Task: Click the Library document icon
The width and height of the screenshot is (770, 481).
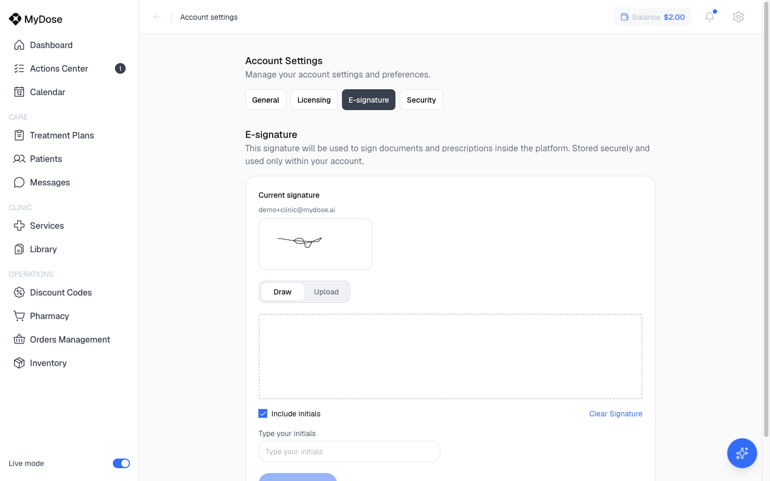Action: pos(19,249)
